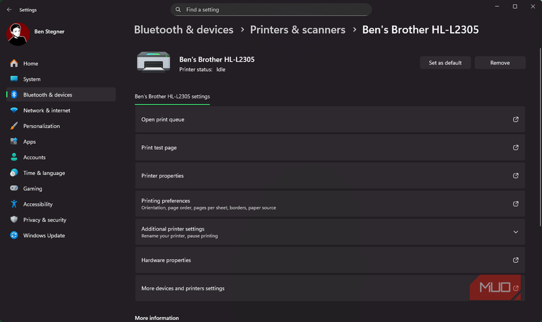Open the Accessibility sidebar item
The width and height of the screenshot is (542, 322).
[37, 204]
